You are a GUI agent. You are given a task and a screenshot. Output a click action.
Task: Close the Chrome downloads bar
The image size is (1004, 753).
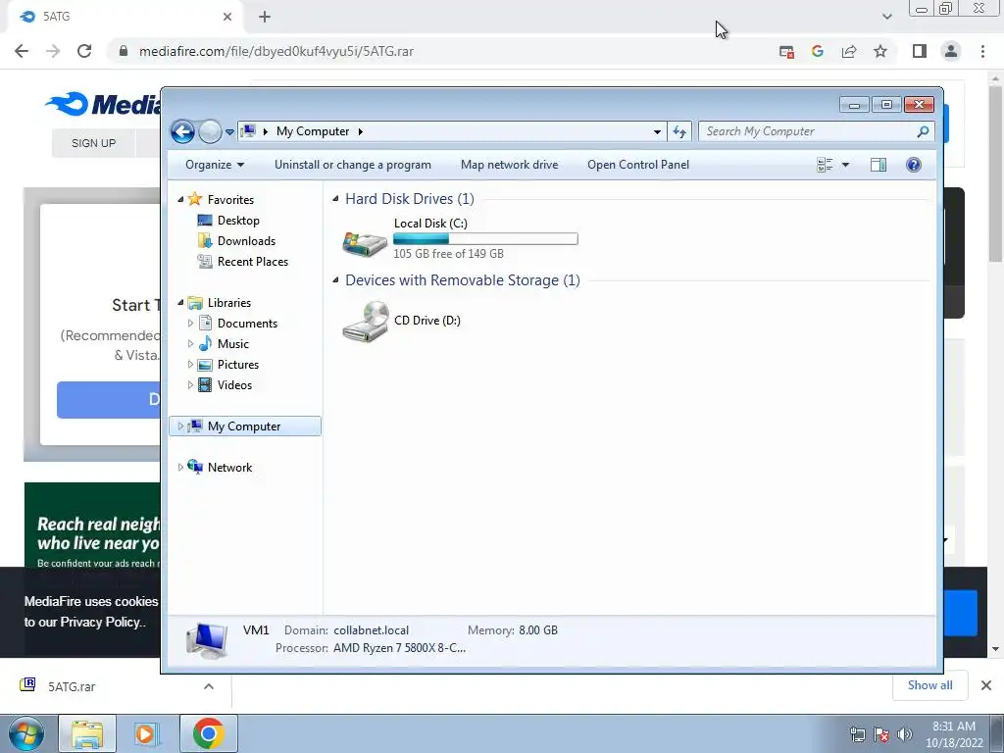(x=986, y=685)
